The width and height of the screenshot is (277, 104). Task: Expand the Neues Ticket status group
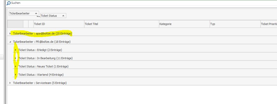(x=16, y=66)
